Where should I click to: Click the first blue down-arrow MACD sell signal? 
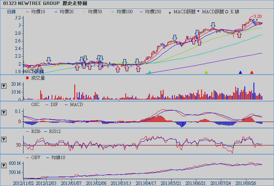click(49, 61)
